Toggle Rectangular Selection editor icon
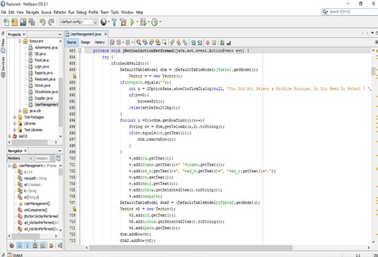378x257 pixels. pyautogui.click(x=164, y=42)
